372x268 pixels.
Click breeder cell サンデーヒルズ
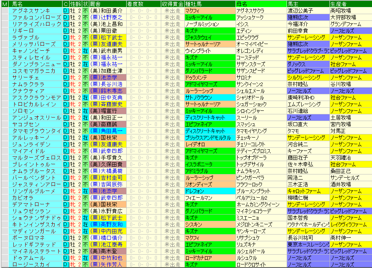351,178
